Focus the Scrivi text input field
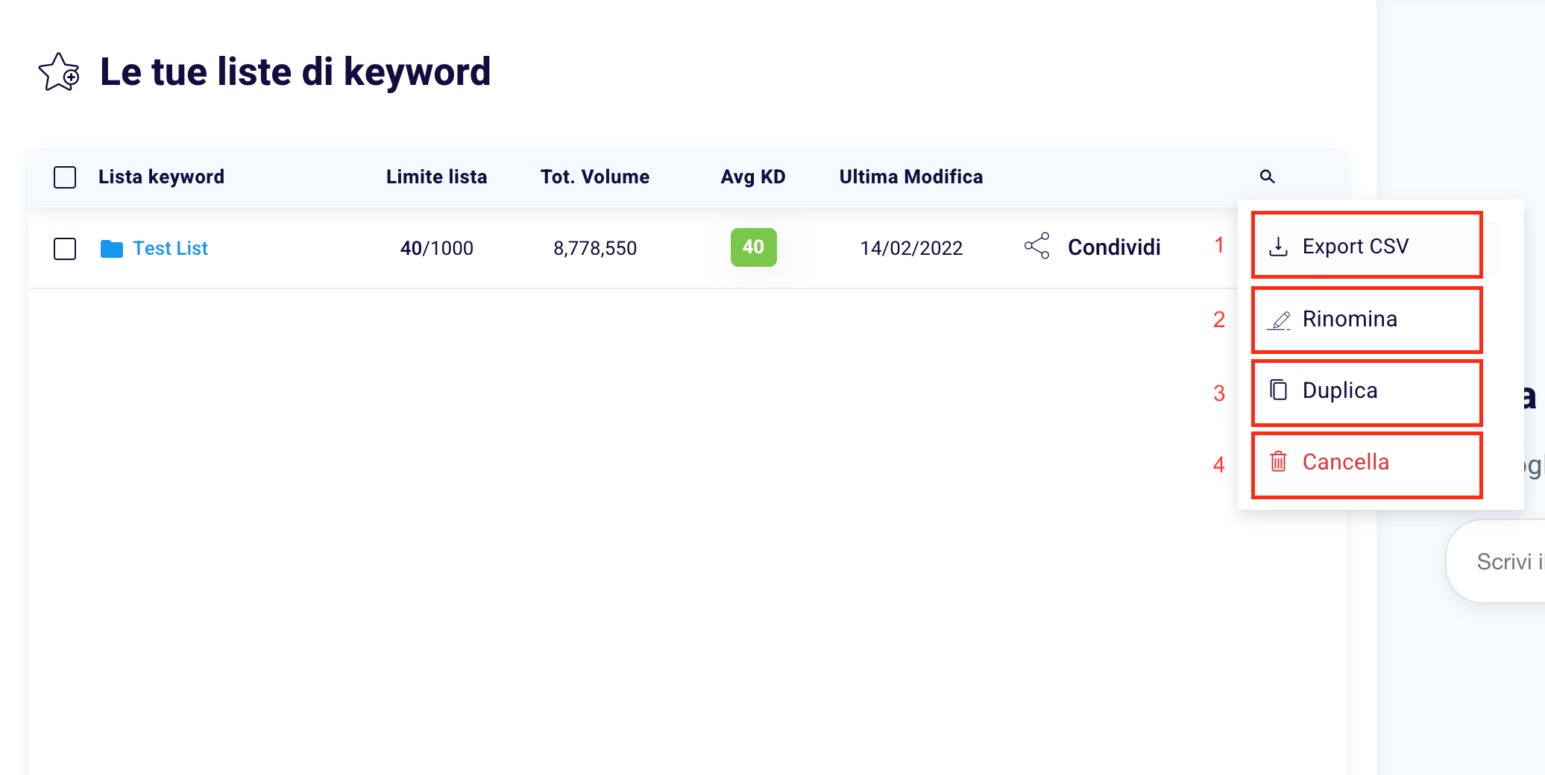 [x=1502, y=561]
